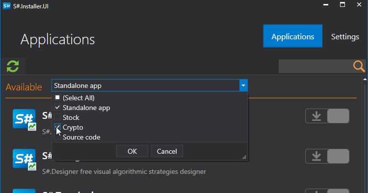
Task: Click the popup resize grip
Action: [x=244, y=157]
